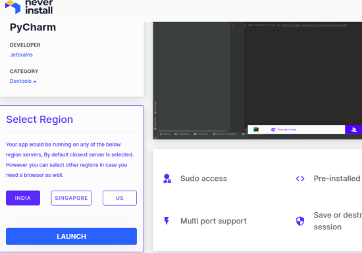Click the Sudo access user-lock icon
Viewport: 362px width, 253px height.
(167, 179)
